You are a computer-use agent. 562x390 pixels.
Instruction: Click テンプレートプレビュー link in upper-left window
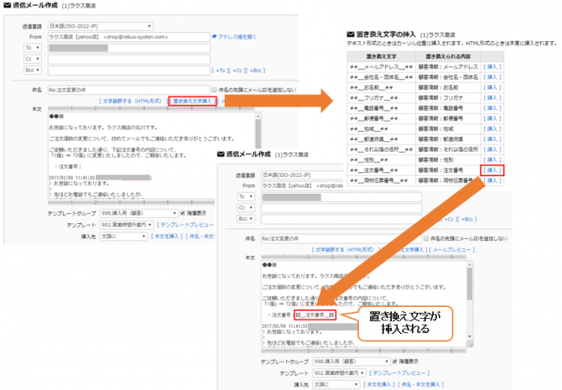click(x=185, y=225)
